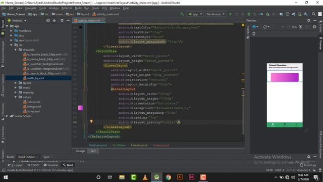Click the green Debug bug icon
The height and width of the screenshot is (182, 323).
(249, 14)
